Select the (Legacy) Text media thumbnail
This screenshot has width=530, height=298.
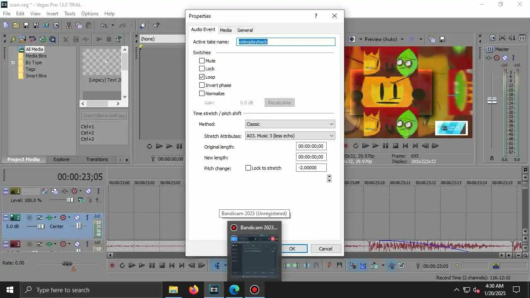pyautogui.click(x=102, y=62)
